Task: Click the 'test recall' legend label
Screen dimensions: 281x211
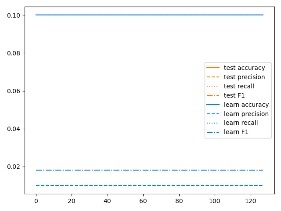Action: coord(239,86)
